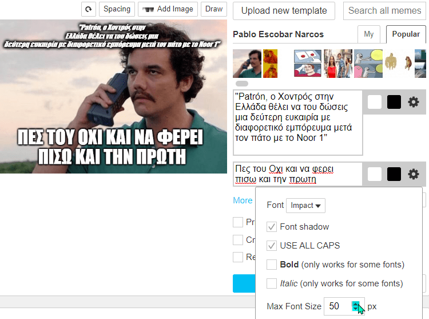Click the Max Font Size spinner arrows
This screenshot has width=429, height=319.
click(x=355, y=306)
